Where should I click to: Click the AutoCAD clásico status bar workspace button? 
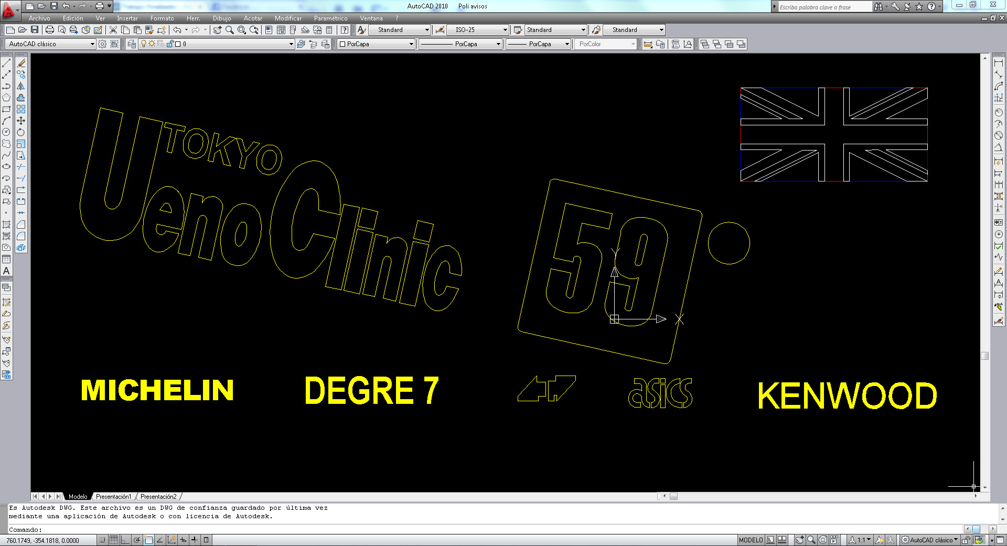click(x=930, y=540)
